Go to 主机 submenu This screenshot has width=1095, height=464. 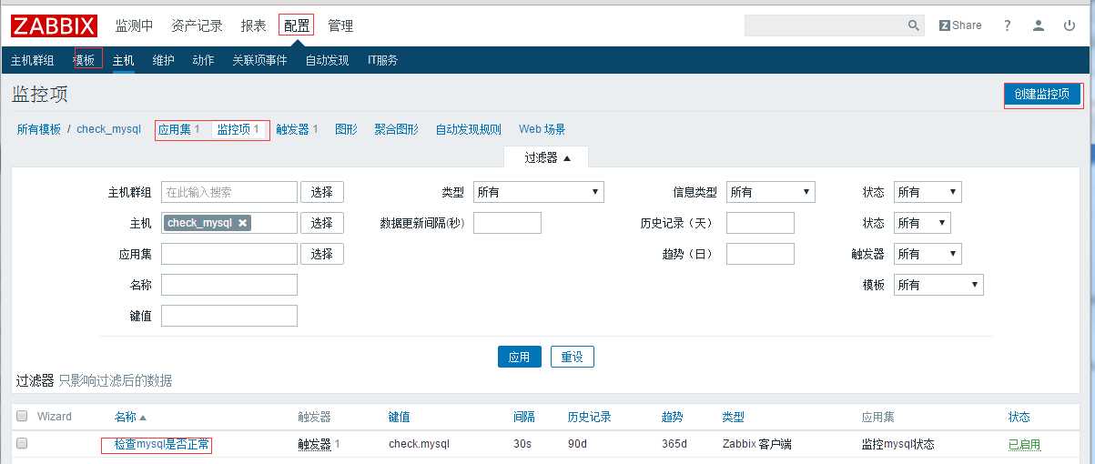point(124,60)
